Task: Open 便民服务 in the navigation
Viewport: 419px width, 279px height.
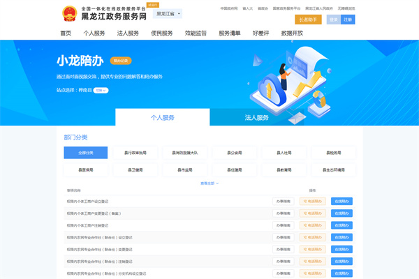Action: [162, 33]
